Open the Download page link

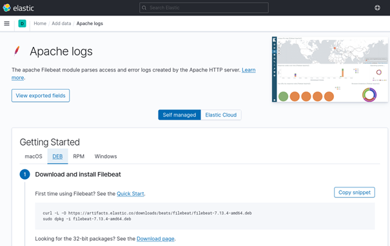(155, 239)
